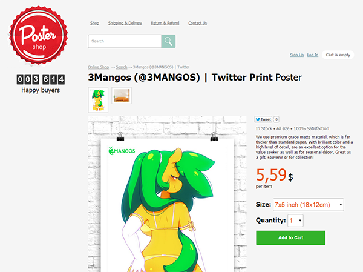
Task: Click the Search breadcrumb link
Action: point(122,67)
